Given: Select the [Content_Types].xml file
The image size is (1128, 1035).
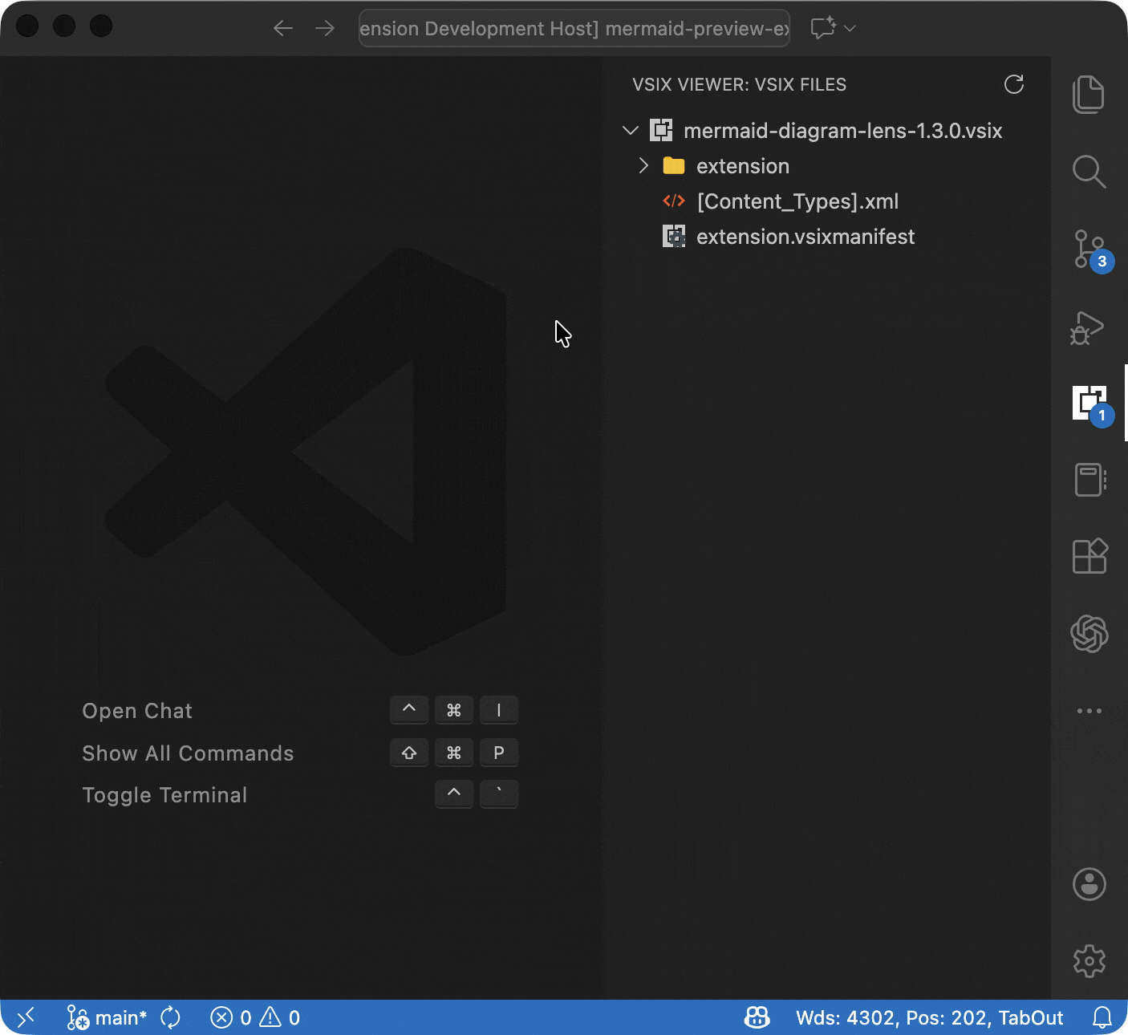Looking at the screenshot, I should click(x=797, y=201).
